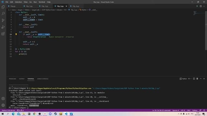Switch to the 10p_2.py editor tab
Viewport: 207px width, 116px height.
45,6
